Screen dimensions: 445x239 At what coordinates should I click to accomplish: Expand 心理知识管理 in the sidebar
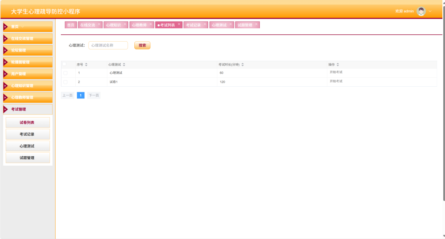click(x=28, y=85)
